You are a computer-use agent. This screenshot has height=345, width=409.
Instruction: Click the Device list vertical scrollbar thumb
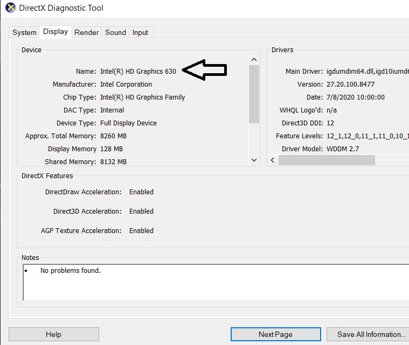[x=254, y=94]
